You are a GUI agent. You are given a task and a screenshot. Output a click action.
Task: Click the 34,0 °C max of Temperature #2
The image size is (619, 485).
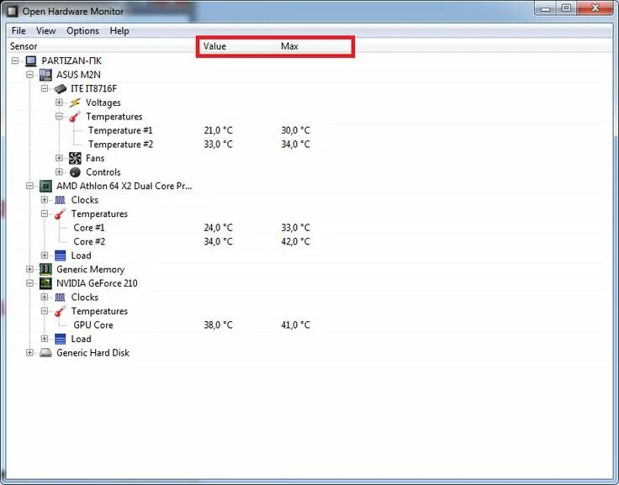point(296,145)
